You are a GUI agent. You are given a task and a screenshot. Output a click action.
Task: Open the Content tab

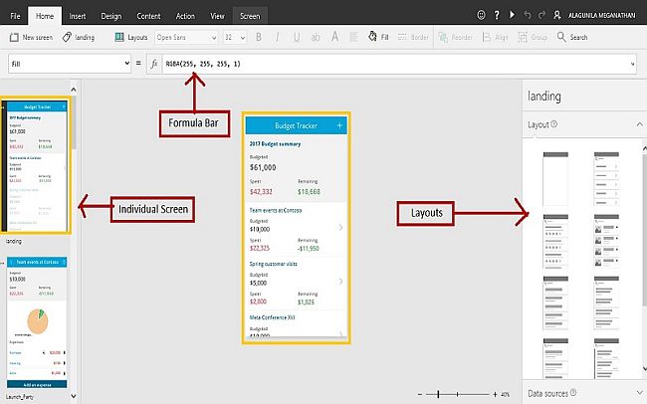point(148,16)
